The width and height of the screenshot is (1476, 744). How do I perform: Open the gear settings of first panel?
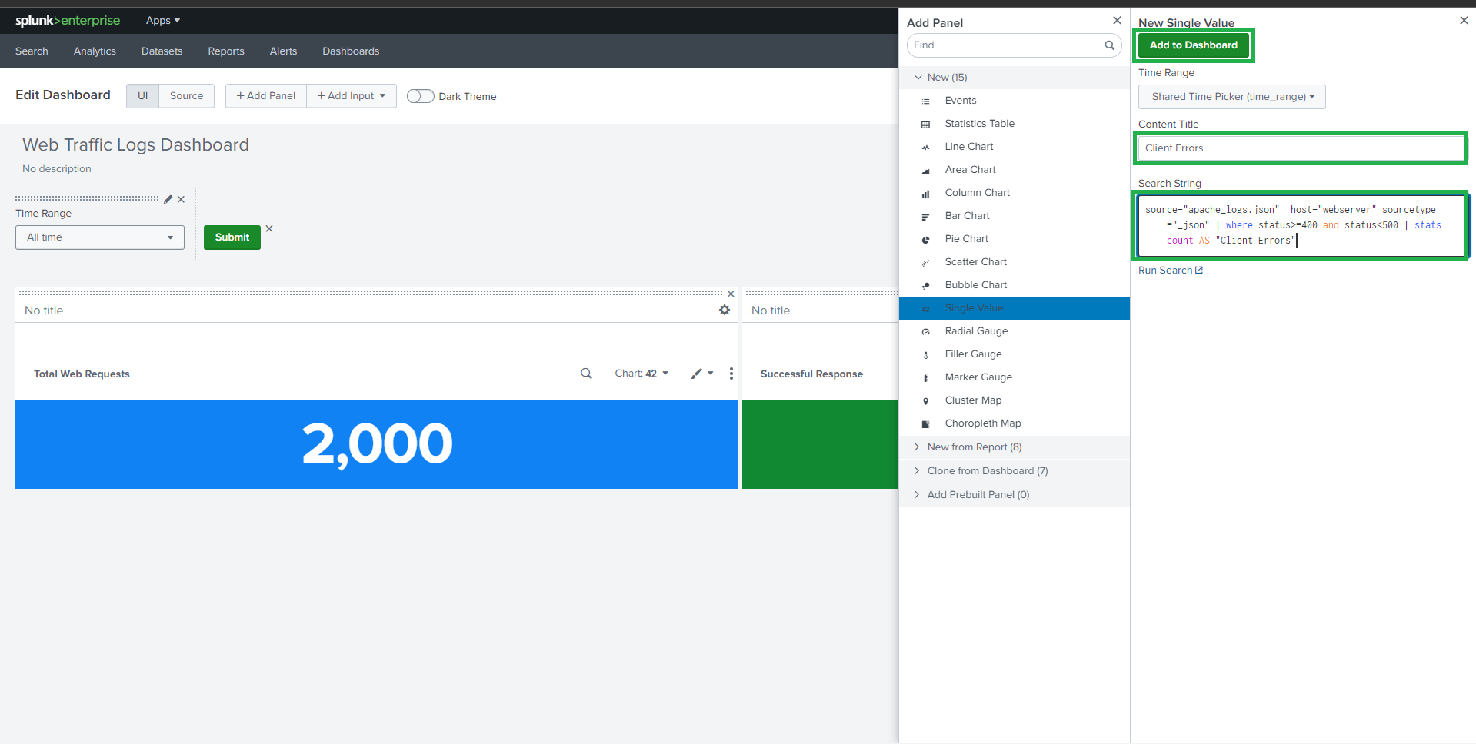[725, 310]
